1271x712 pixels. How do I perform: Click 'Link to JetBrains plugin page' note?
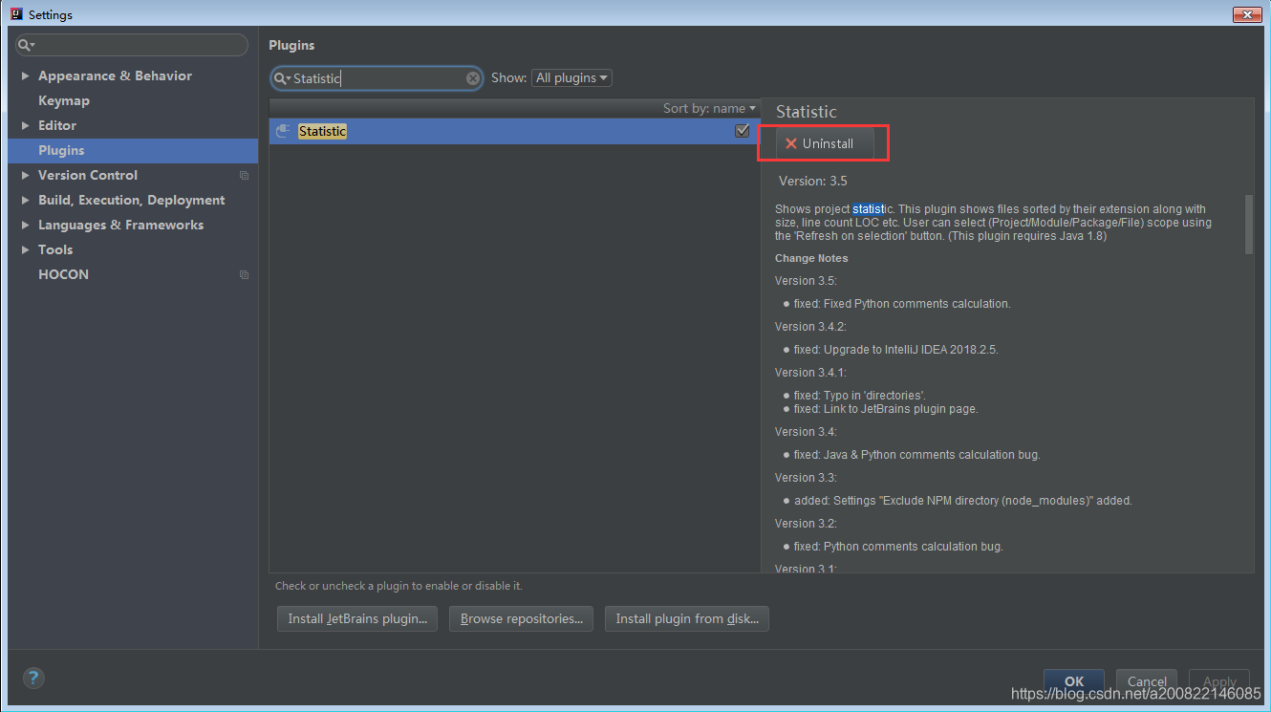[x=886, y=408]
